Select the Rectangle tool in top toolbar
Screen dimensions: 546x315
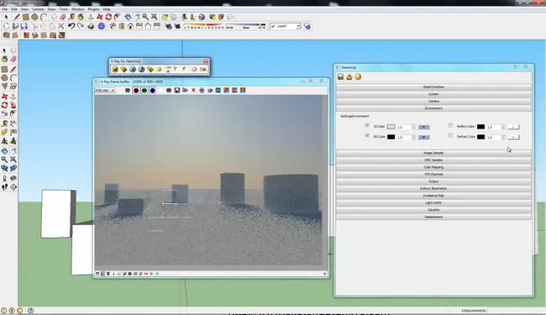tap(25, 17)
